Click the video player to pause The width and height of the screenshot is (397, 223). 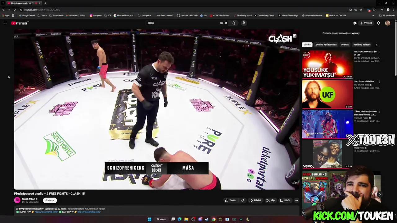tap(157, 109)
